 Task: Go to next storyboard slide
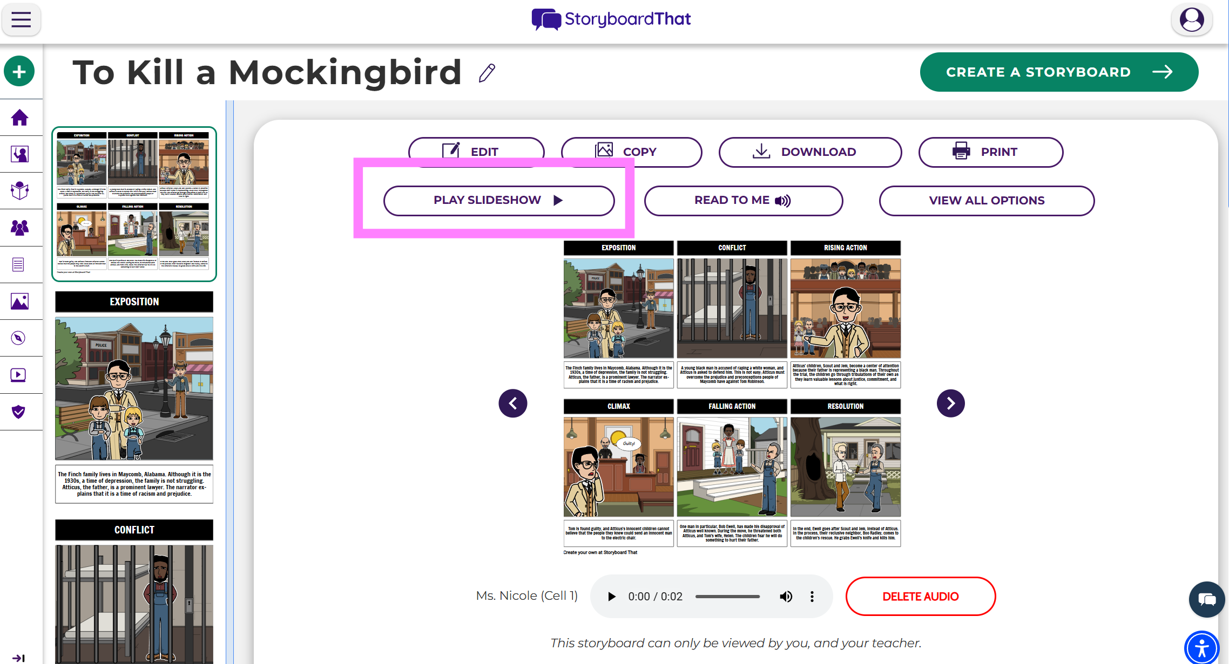click(950, 403)
